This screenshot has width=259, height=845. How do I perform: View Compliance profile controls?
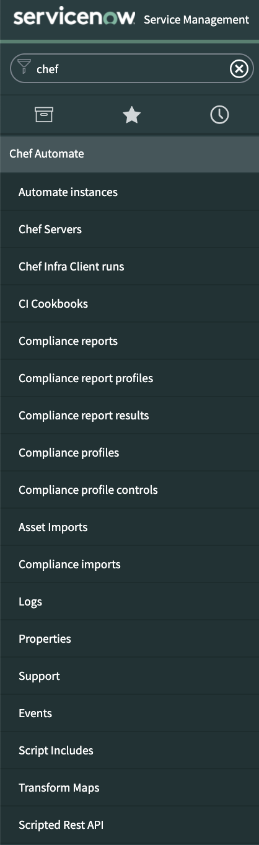129,490
